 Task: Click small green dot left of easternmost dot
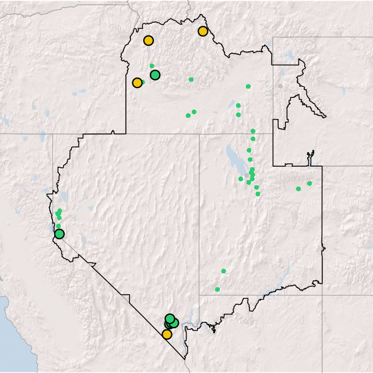[298, 189]
